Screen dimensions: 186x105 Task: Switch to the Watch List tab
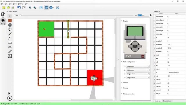point(158,101)
